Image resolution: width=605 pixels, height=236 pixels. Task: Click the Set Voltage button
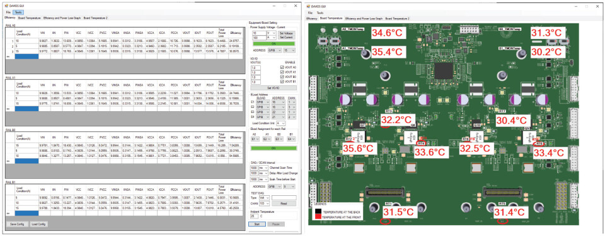click(x=286, y=33)
